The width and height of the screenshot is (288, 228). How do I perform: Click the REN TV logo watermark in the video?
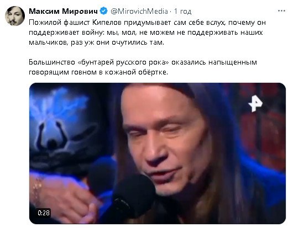[255, 103]
